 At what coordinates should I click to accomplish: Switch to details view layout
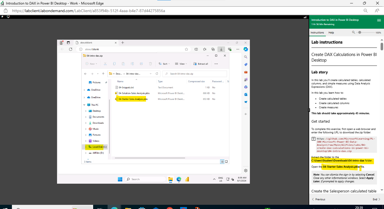[x=222, y=161]
